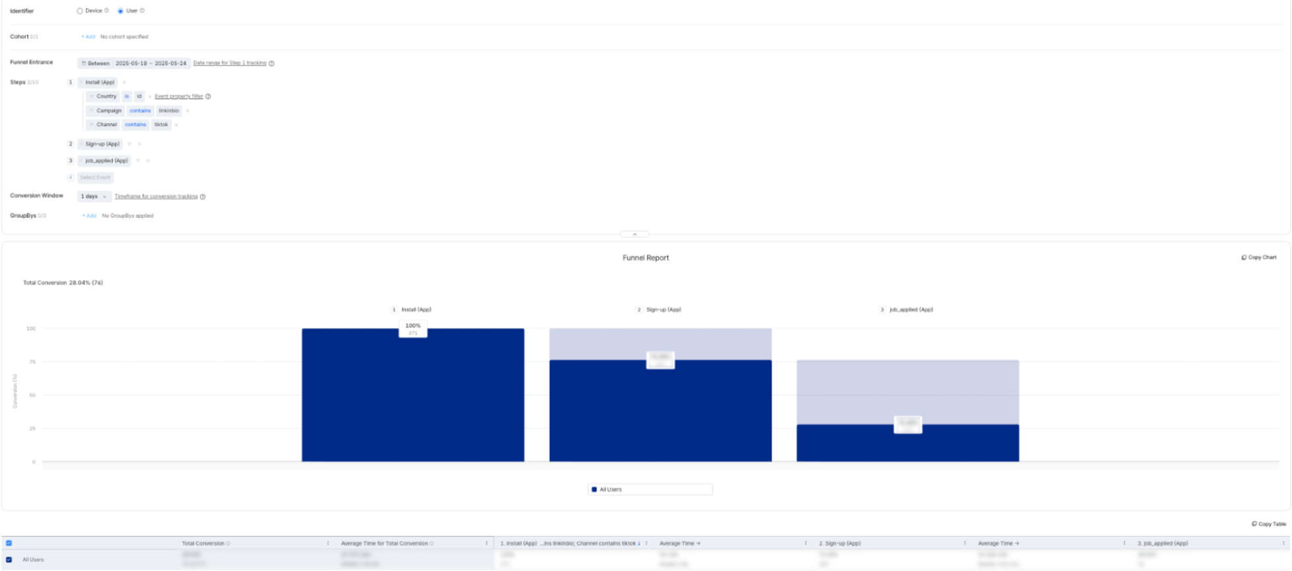The image size is (1292, 571).
Task: Toggle the All Users row checkbox
Action: 9,560
